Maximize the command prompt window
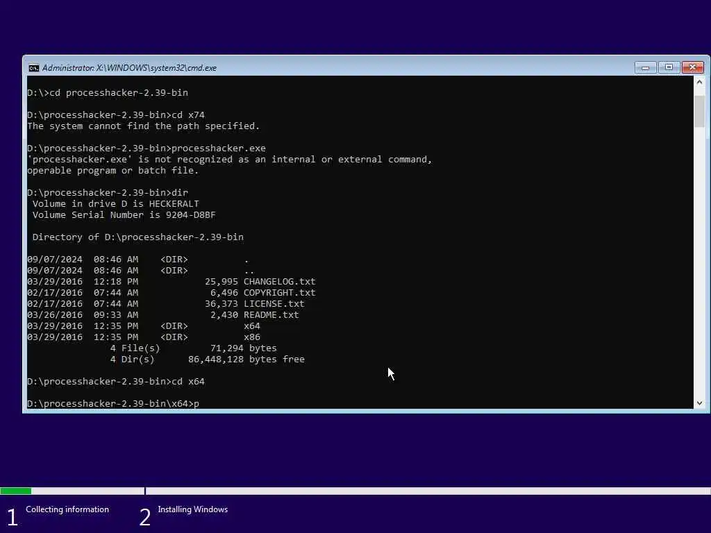The image size is (711, 533). pyautogui.click(x=669, y=67)
